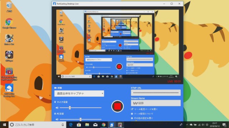
Task: Open File Explorer from taskbar
Action: pos(87,125)
